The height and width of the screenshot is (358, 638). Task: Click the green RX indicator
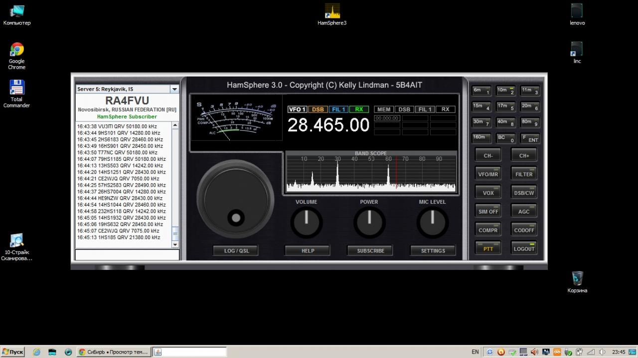pos(359,110)
